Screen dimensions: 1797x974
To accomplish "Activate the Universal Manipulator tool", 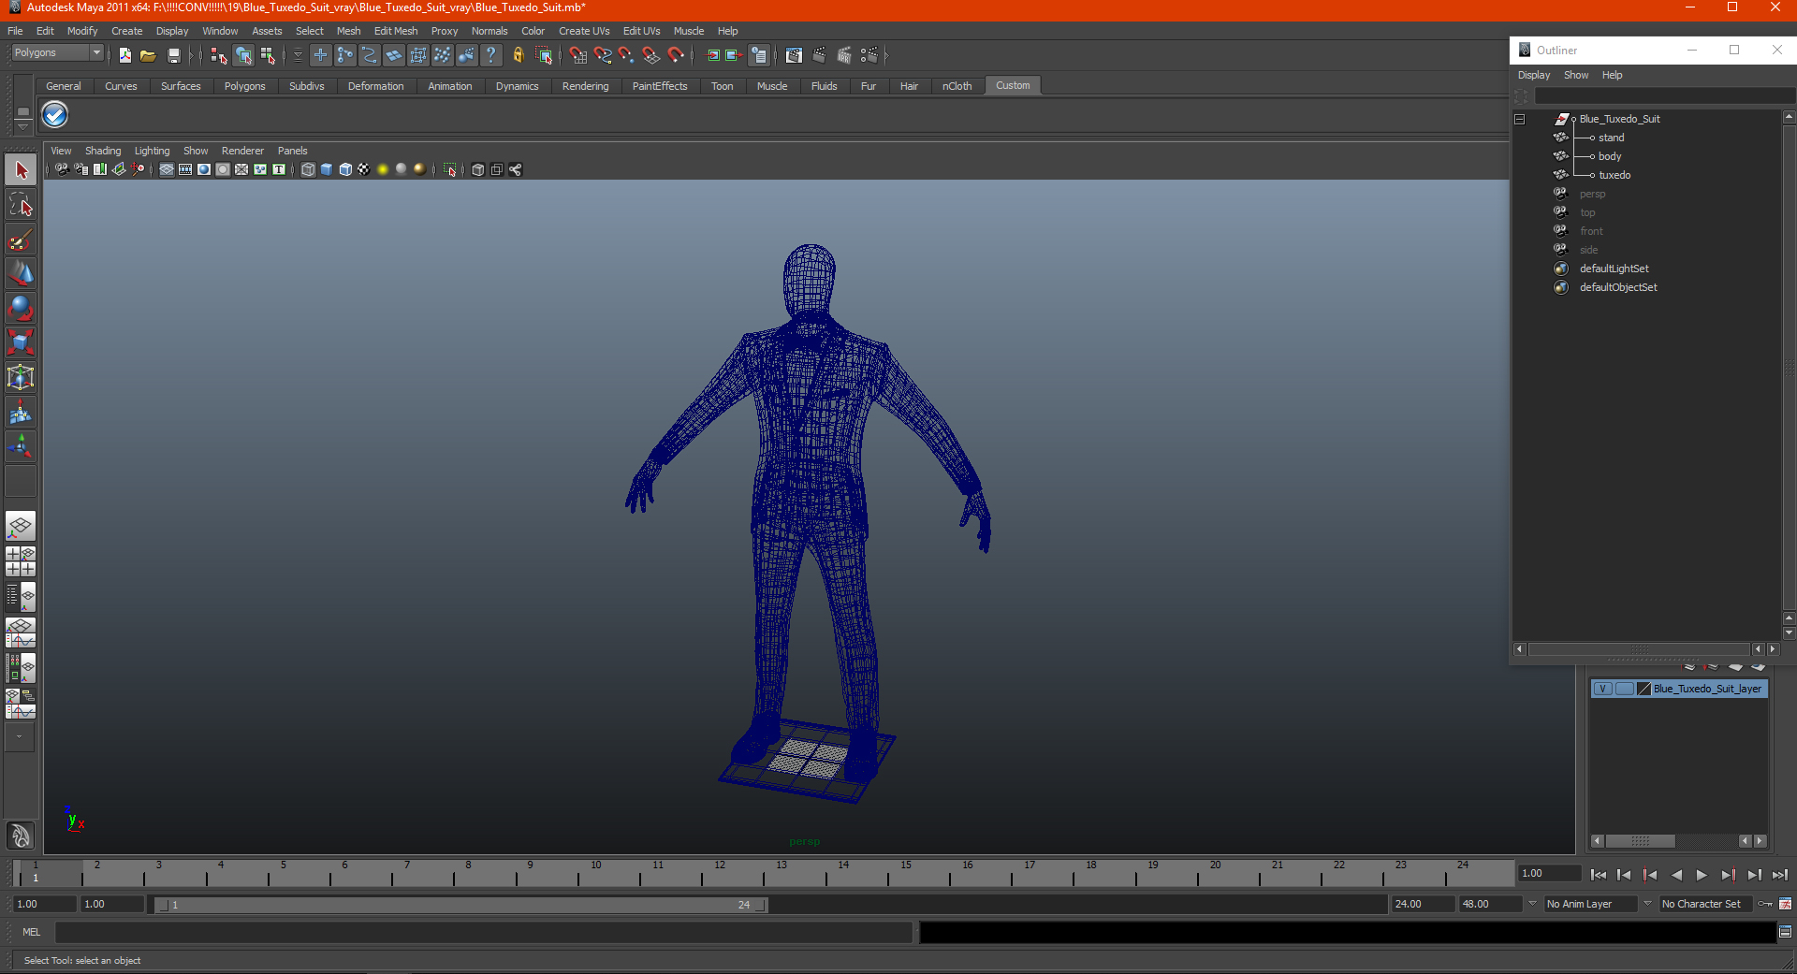I will 21,378.
